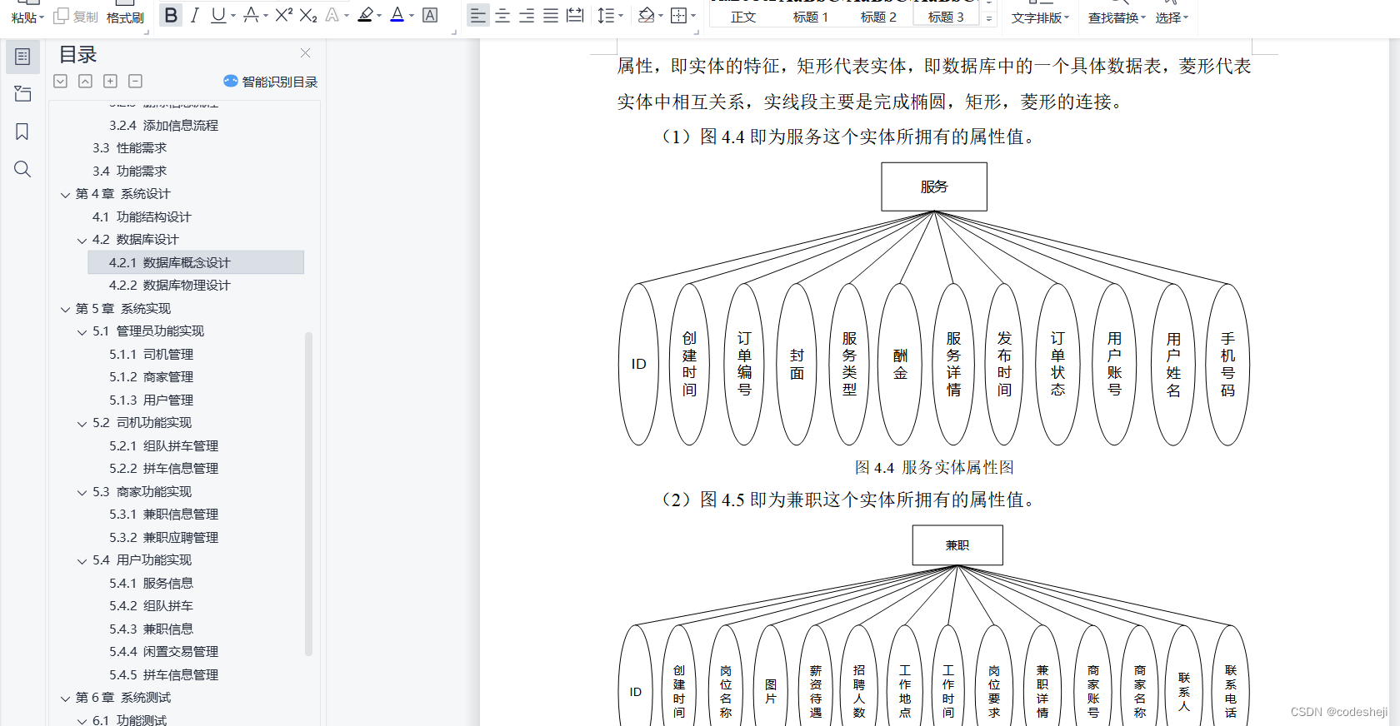Viewport: 1400px width, 726px height.
Task: Open the outline panel sidebar icon
Action: click(x=22, y=57)
